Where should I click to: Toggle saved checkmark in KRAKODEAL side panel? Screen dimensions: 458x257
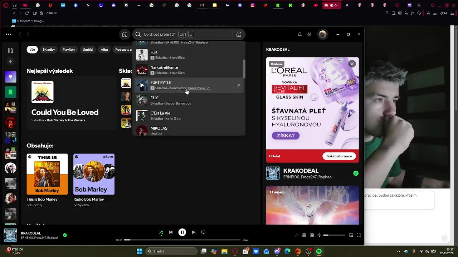356,173
